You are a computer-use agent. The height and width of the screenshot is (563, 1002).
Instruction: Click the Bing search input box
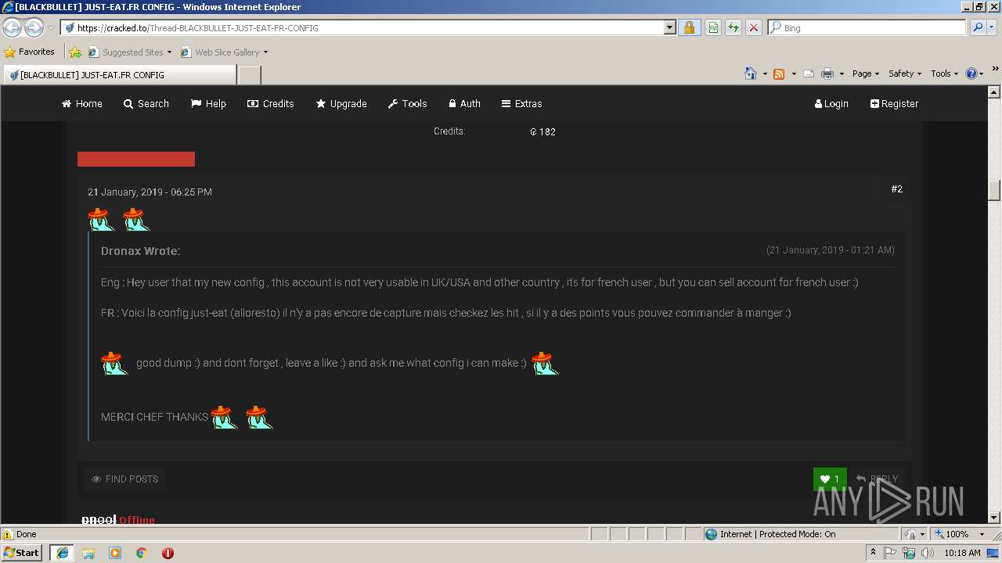[867, 27]
